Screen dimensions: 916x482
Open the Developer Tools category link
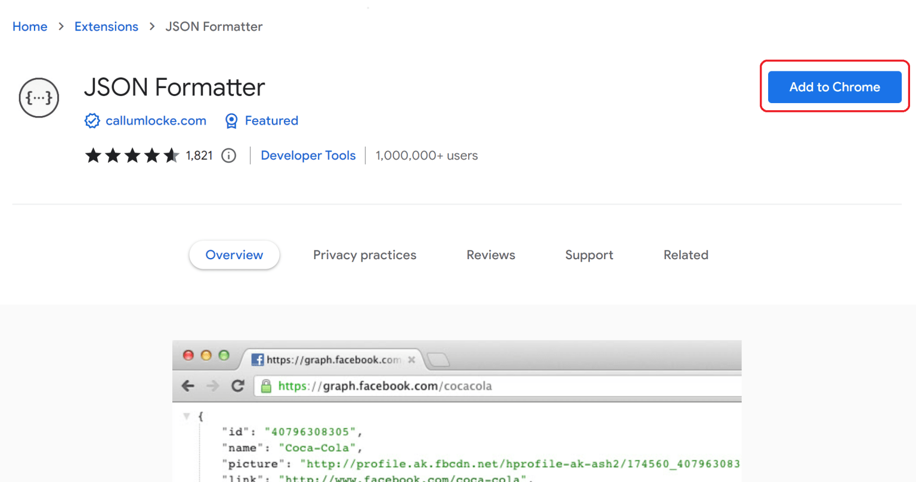(308, 155)
